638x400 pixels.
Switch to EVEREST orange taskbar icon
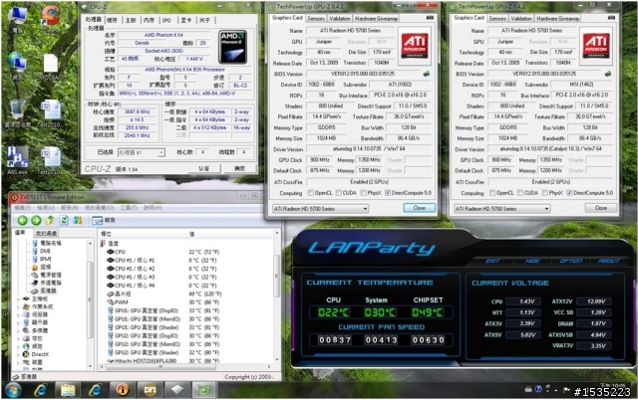[x=123, y=390]
